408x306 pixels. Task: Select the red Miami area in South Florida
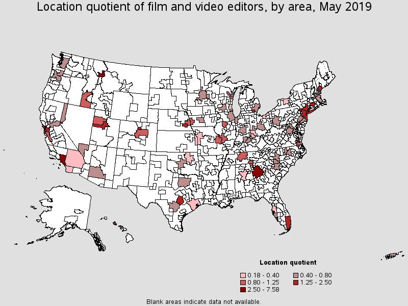pos(288,222)
